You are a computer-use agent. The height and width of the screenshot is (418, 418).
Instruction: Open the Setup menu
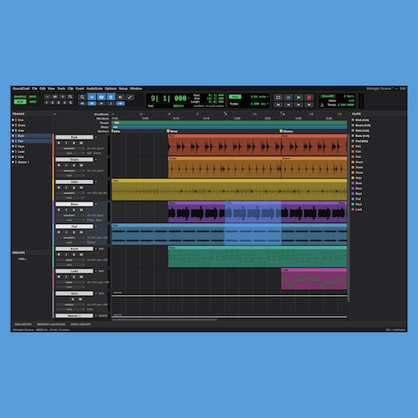point(123,89)
